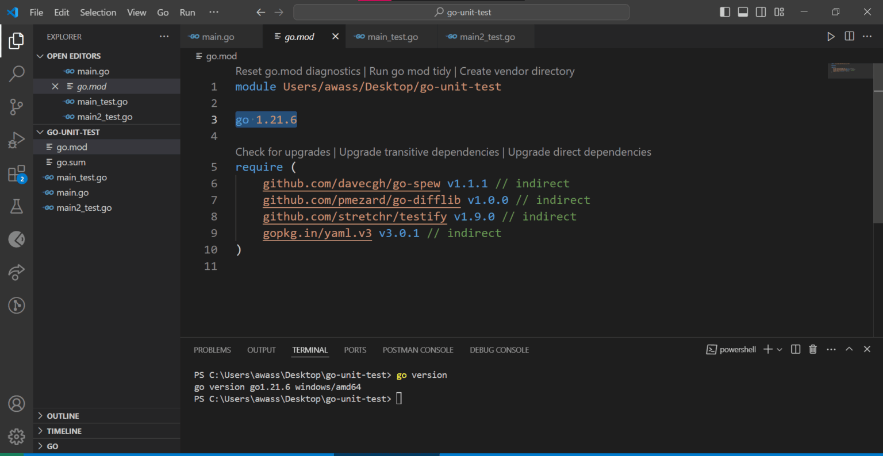Kill the terminal with trash icon

813,349
